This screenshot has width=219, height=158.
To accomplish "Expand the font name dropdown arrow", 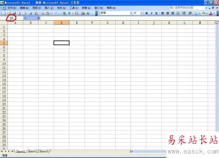I will (x=131, y=13).
